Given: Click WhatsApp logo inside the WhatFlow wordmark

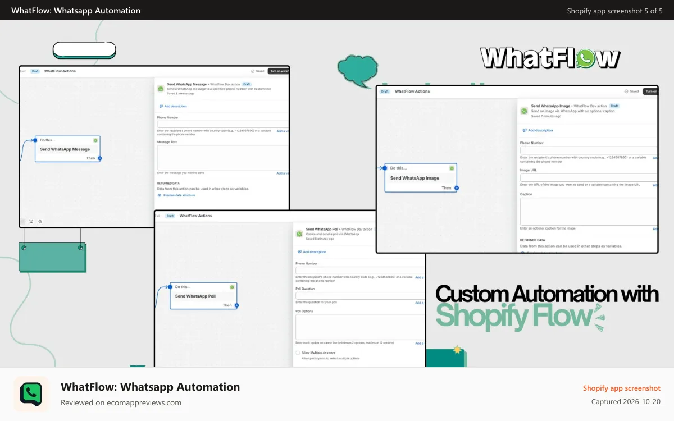Looking at the screenshot, I should tap(586, 58).
